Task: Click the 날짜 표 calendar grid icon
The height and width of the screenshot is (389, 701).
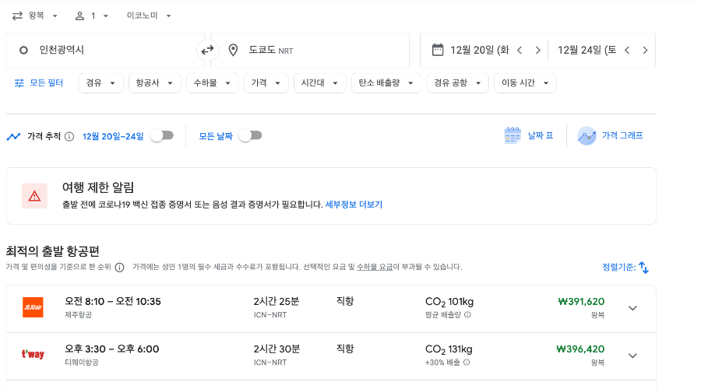Action: [513, 136]
